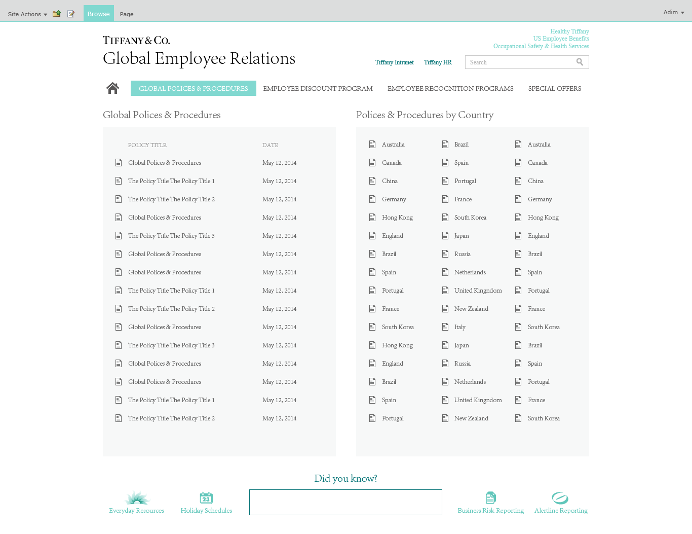Open US Employee Benefits link
The width and height of the screenshot is (692, 534).
(561, 39)
